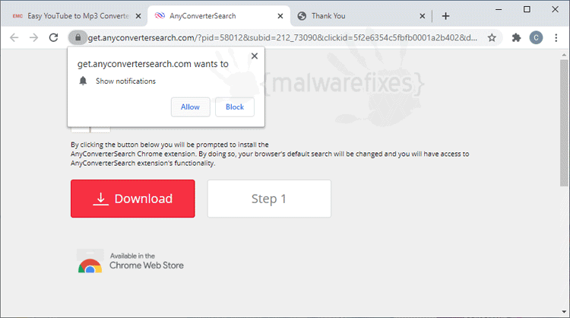
Task: Allow notifications from anyconvertersearch
Action: point(191,107)
